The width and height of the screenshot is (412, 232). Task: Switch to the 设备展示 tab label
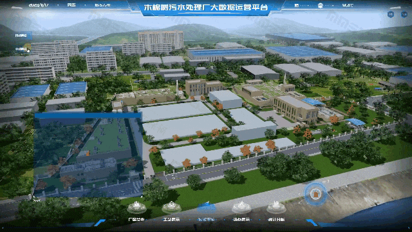(x=241, y=219)
